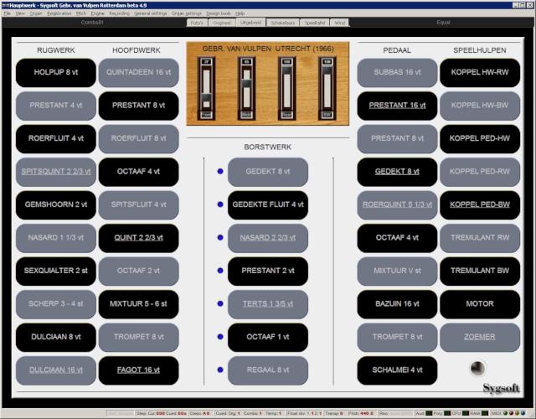The image size is (536, 419).
Task: Open the Organ menu
Action: (x=36, y=14)
